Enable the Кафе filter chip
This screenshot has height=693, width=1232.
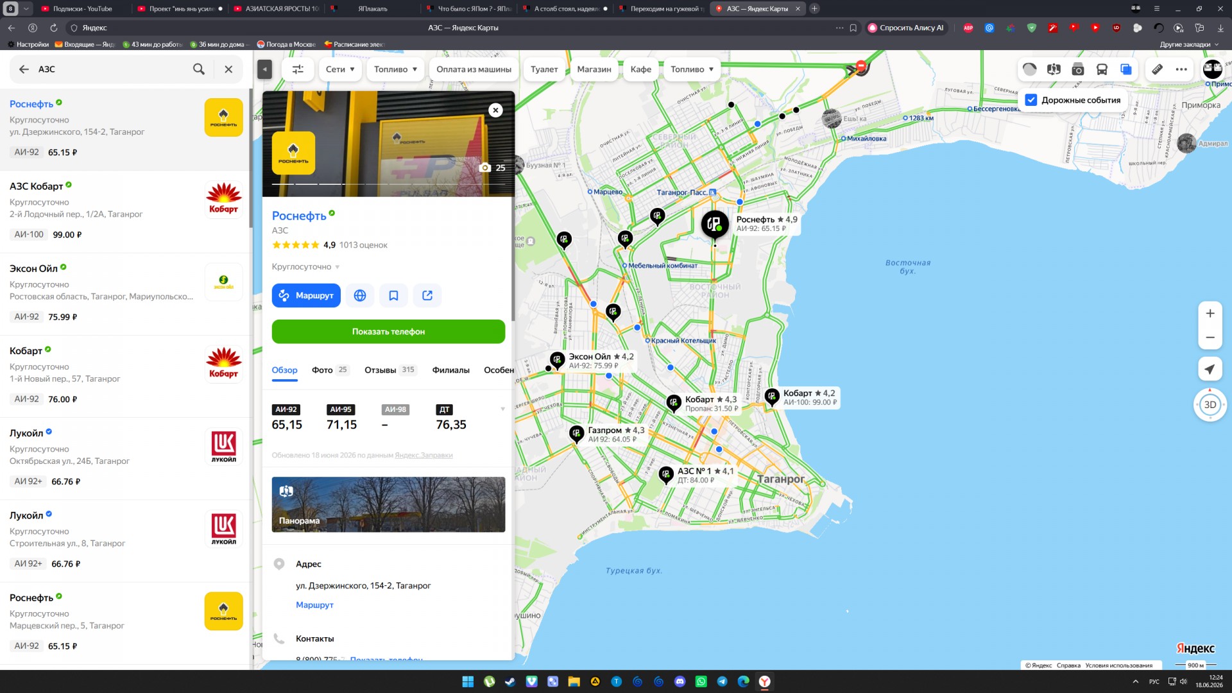pyautogui.click(x=641, y=69)
